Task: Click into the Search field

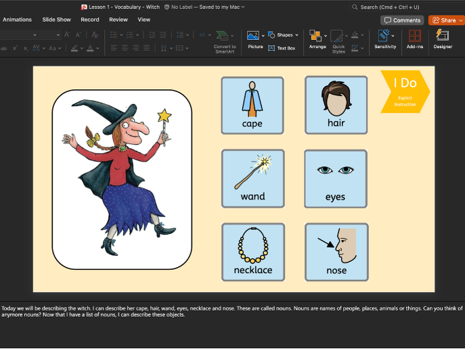Action: (x=407, y=7)
